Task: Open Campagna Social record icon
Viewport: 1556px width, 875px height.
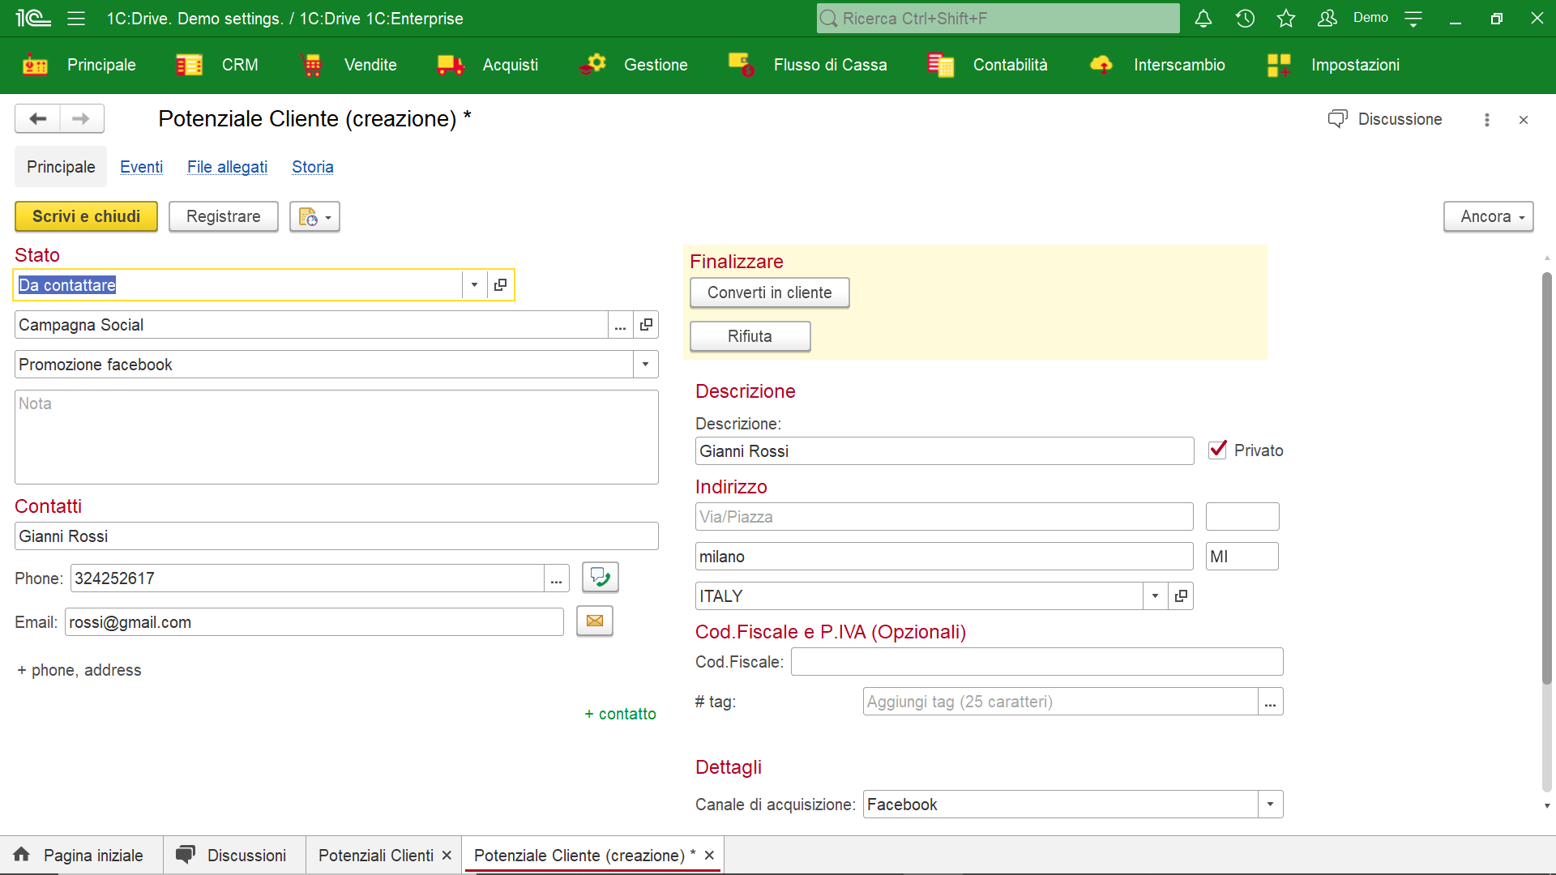Action: click(x=646, y=325)
